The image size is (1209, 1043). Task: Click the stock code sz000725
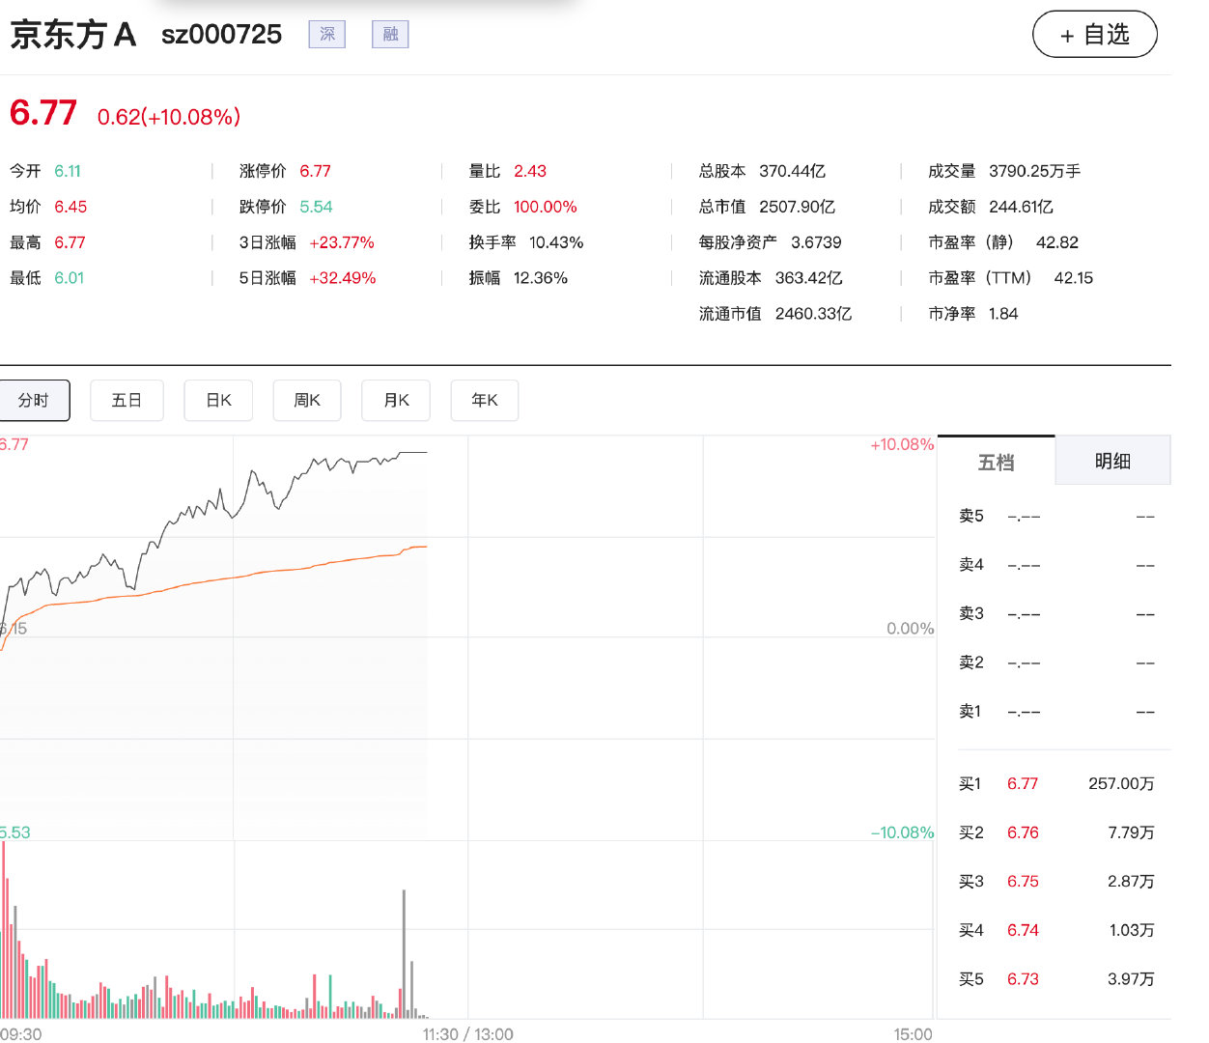tap(221, 35)
